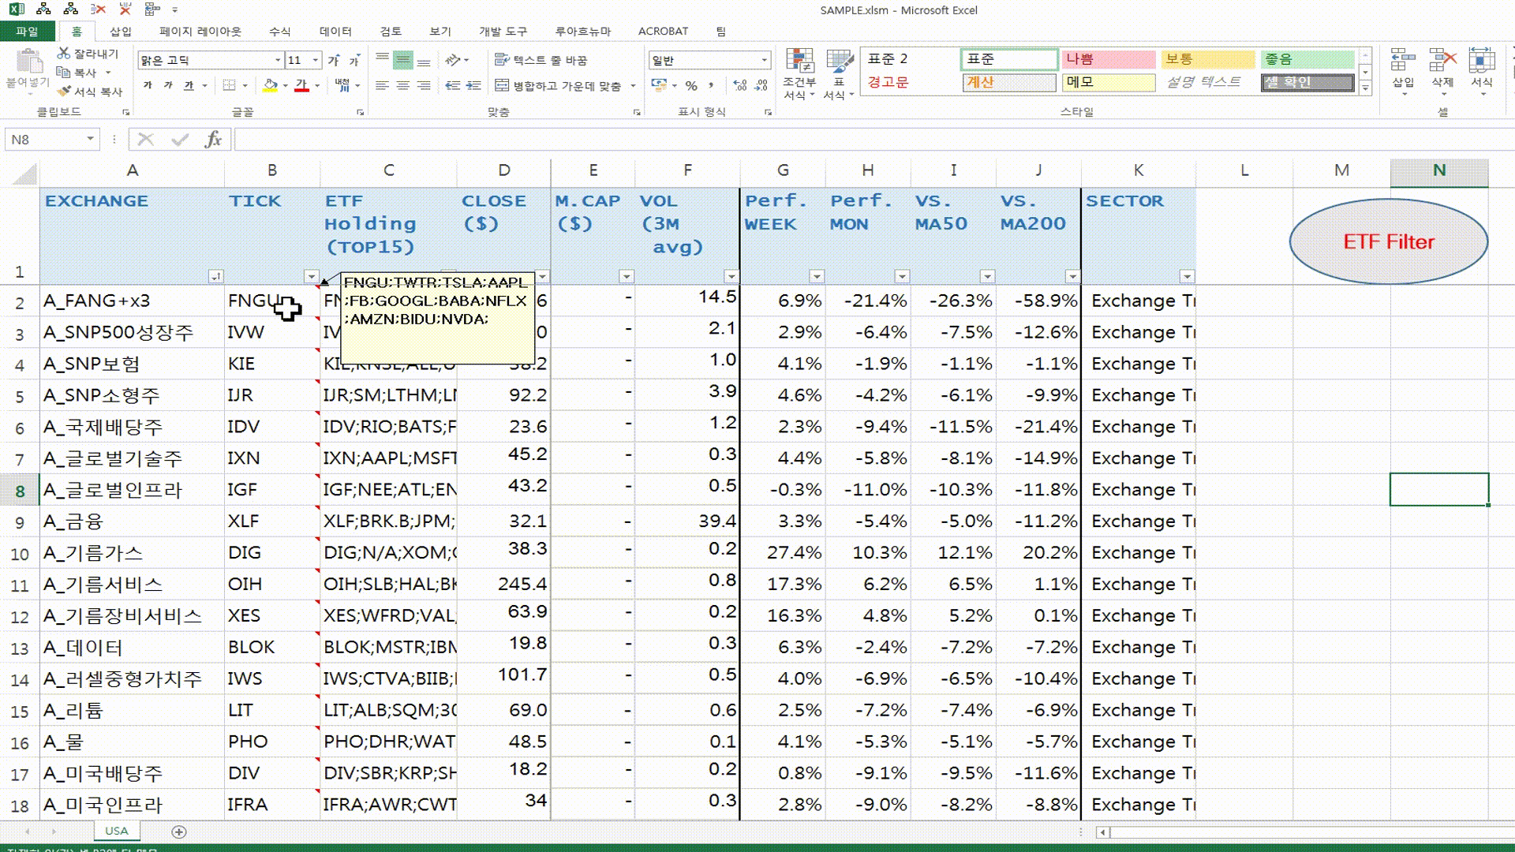
Task: Align cell text to the right
Action: coord(424,85)
